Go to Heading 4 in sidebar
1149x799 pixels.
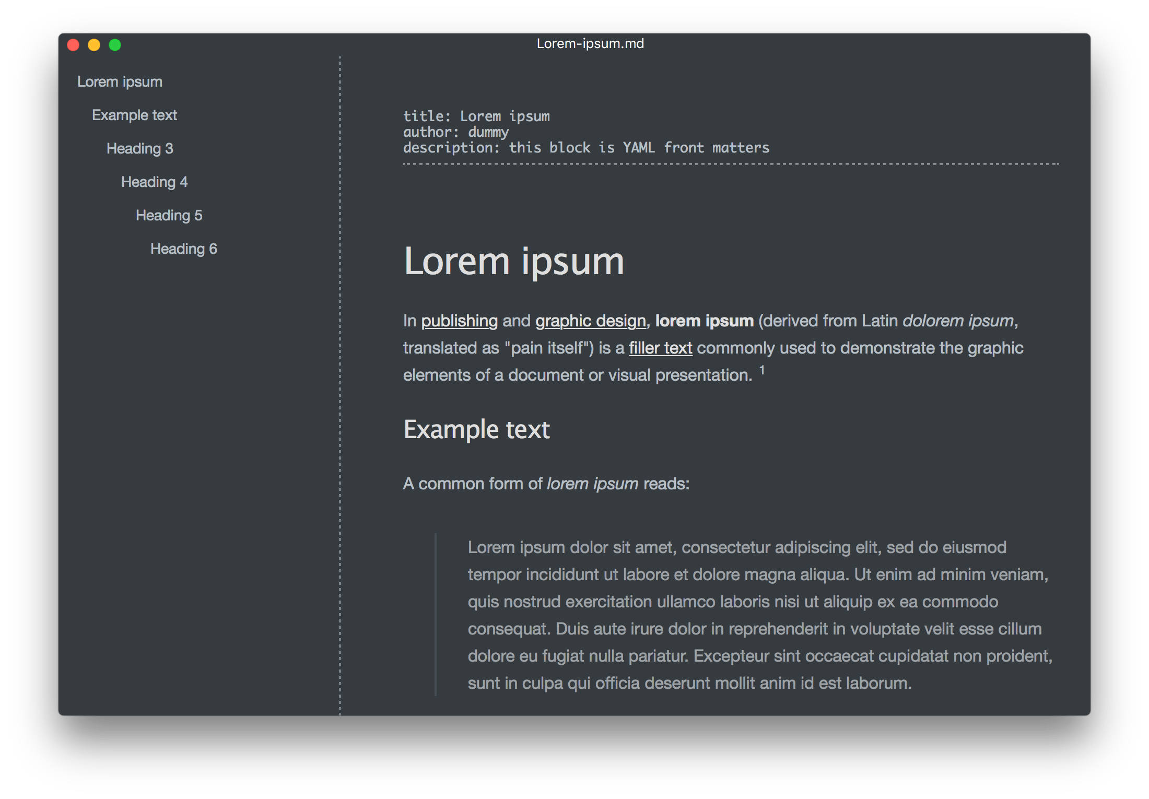[154, 182]
